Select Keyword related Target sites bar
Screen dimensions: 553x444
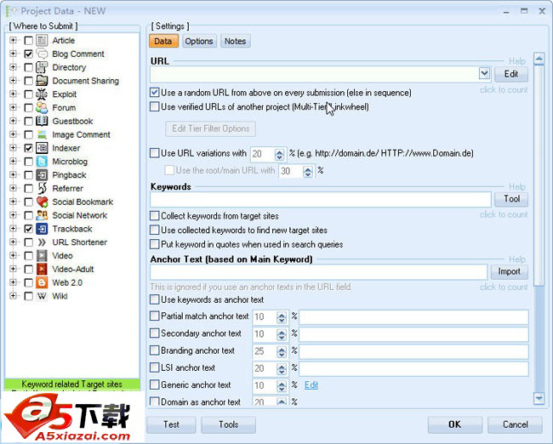click(72, 384)
